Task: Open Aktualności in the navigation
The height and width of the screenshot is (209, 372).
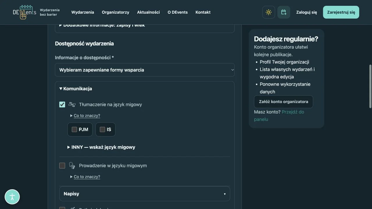Action: [149, 12]
